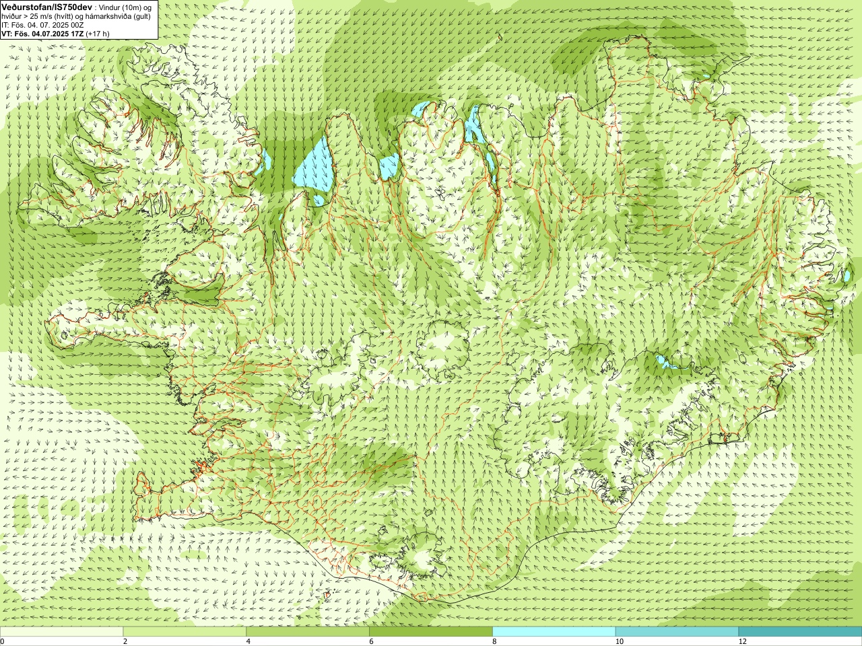Click the Veðurstofan/IS750dev title text
Screen dimensions: 862x646
click(46, 6)
